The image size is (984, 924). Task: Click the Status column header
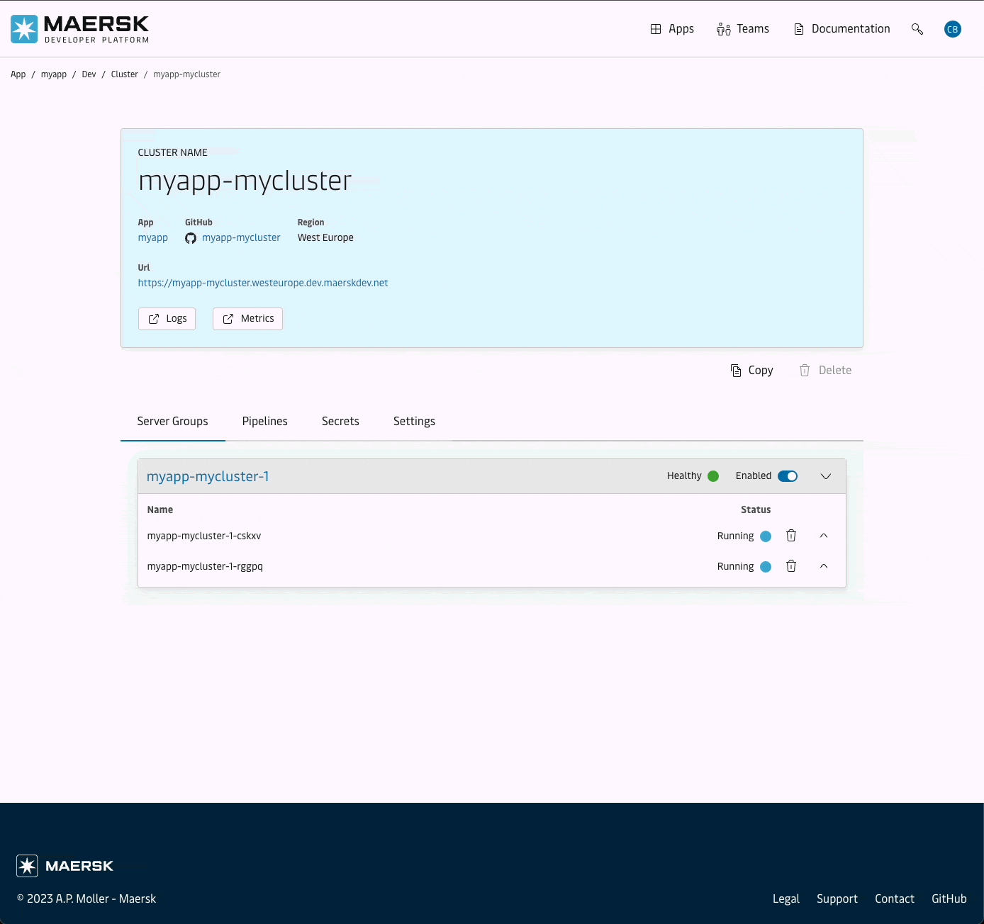tap(756, 510)
